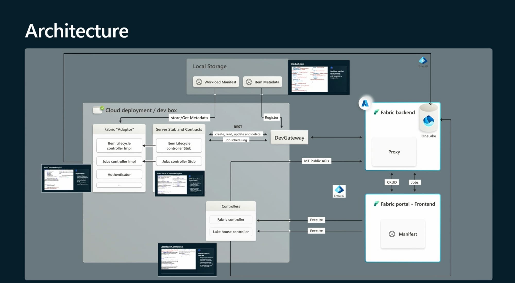The width and height of the screenshot is (515, 283).
Task: Expand the Server Stub and Contracts panel
Action: point(179,129)
